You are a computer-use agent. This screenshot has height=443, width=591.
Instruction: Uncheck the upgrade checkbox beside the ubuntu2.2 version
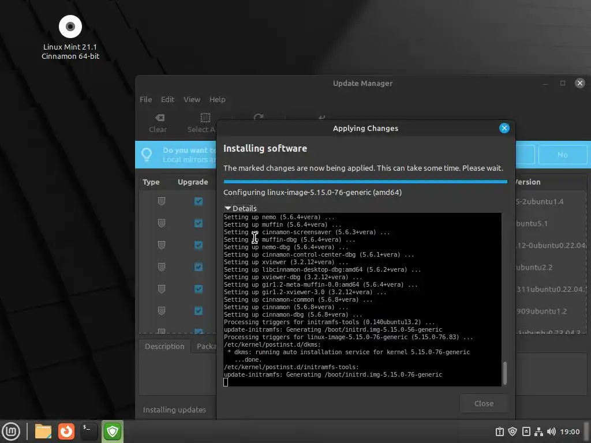tap(199, 267)
